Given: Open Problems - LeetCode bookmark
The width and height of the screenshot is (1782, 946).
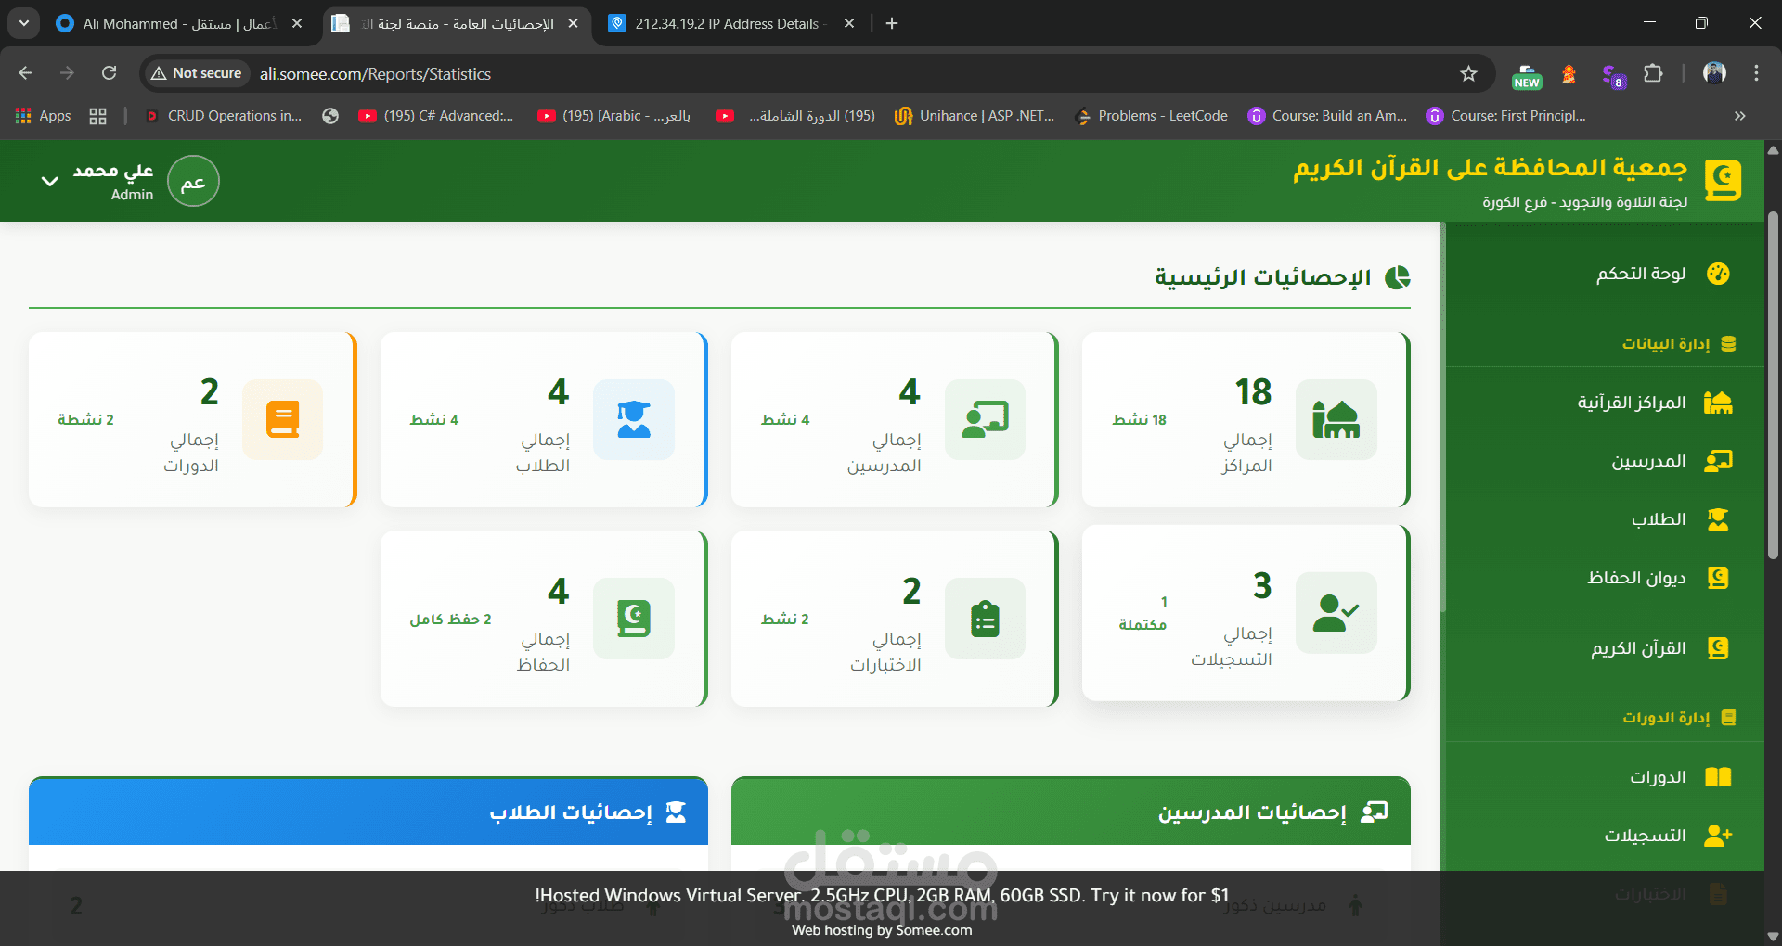Looking at the screenshot, I should pyautogui.click(x=1151, y=116).
